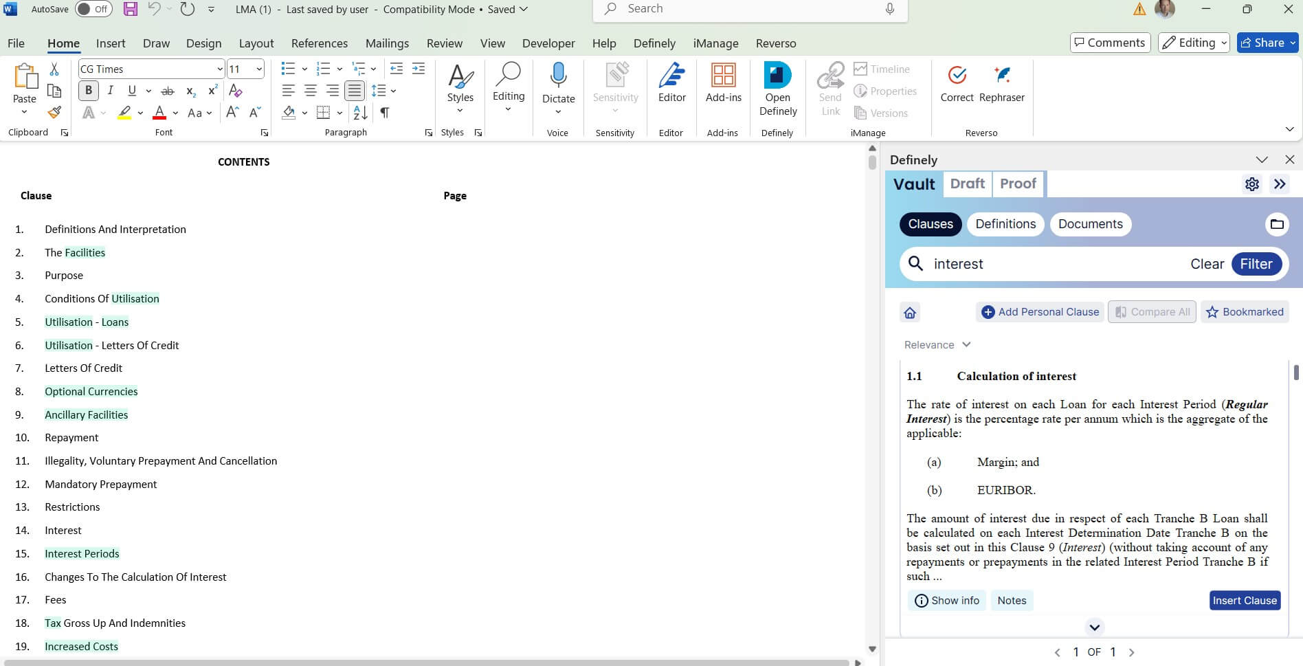Launch the Editor proofing tool
Screen dimensions: 1303x666
pos(671,83)
